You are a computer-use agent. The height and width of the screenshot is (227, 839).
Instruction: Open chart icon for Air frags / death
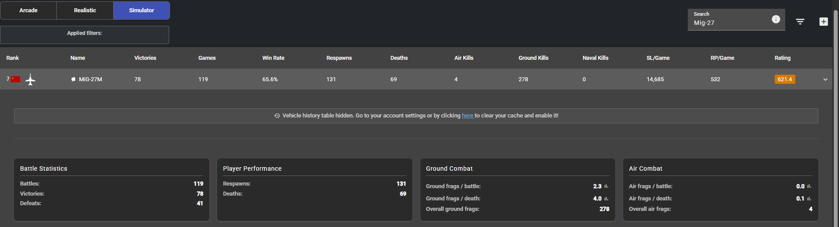point(809,199)
